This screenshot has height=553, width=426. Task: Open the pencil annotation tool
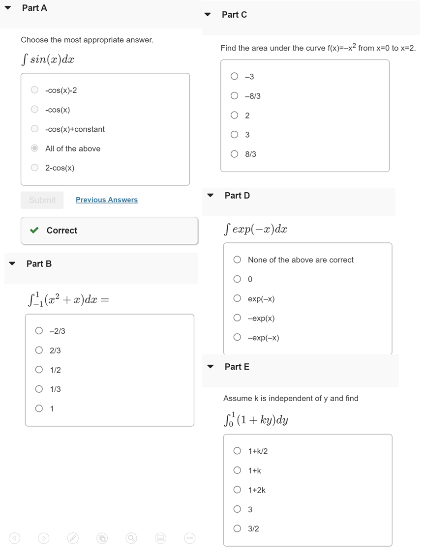[72, 538]
